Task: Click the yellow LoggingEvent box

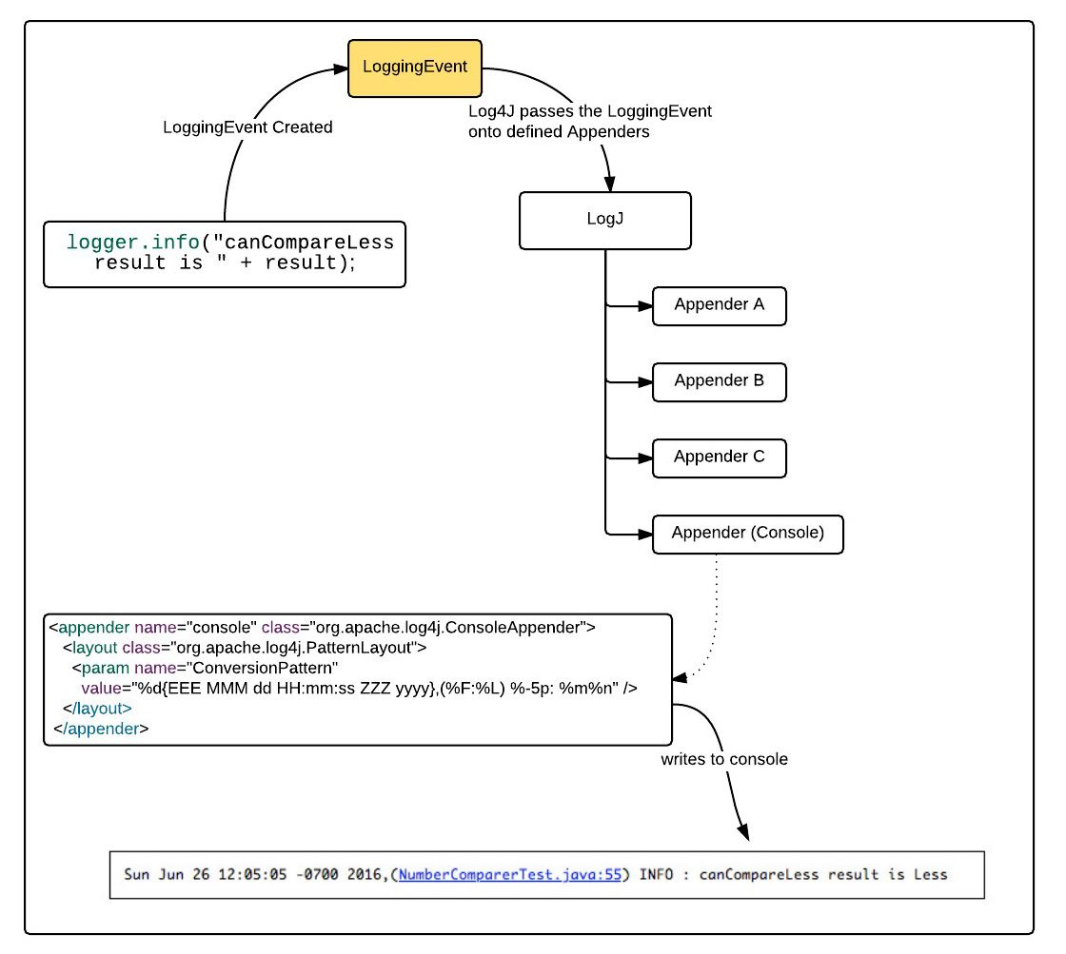Action: tap(415, 68)
